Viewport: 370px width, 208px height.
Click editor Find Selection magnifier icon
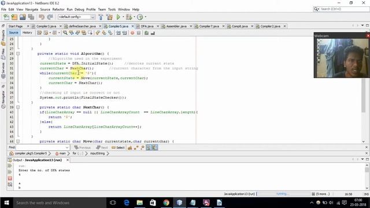[x=65, y=33]
